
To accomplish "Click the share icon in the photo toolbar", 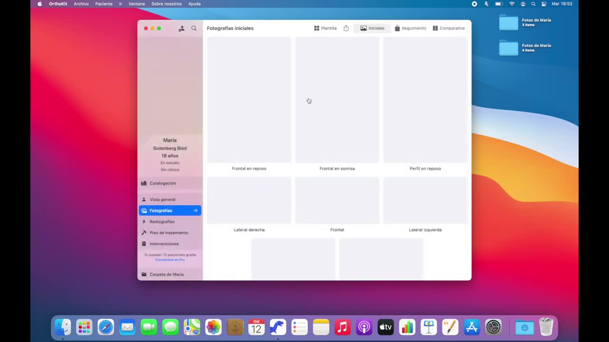I will [346, 28].
